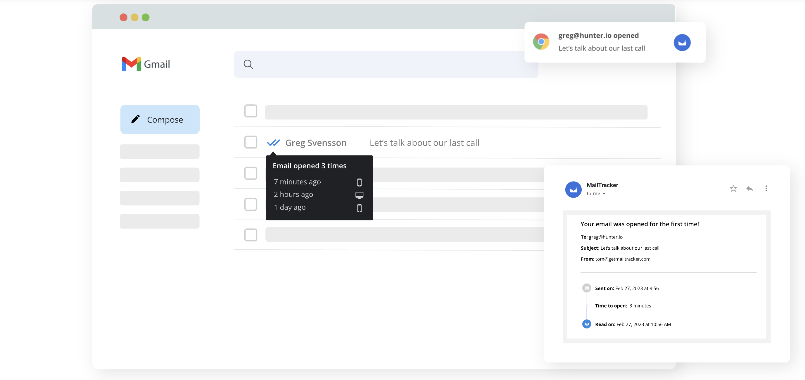Click the green window maximize dot
This screenshot has width=805, height=380.
pyautogui.click(x=146, y=17)
